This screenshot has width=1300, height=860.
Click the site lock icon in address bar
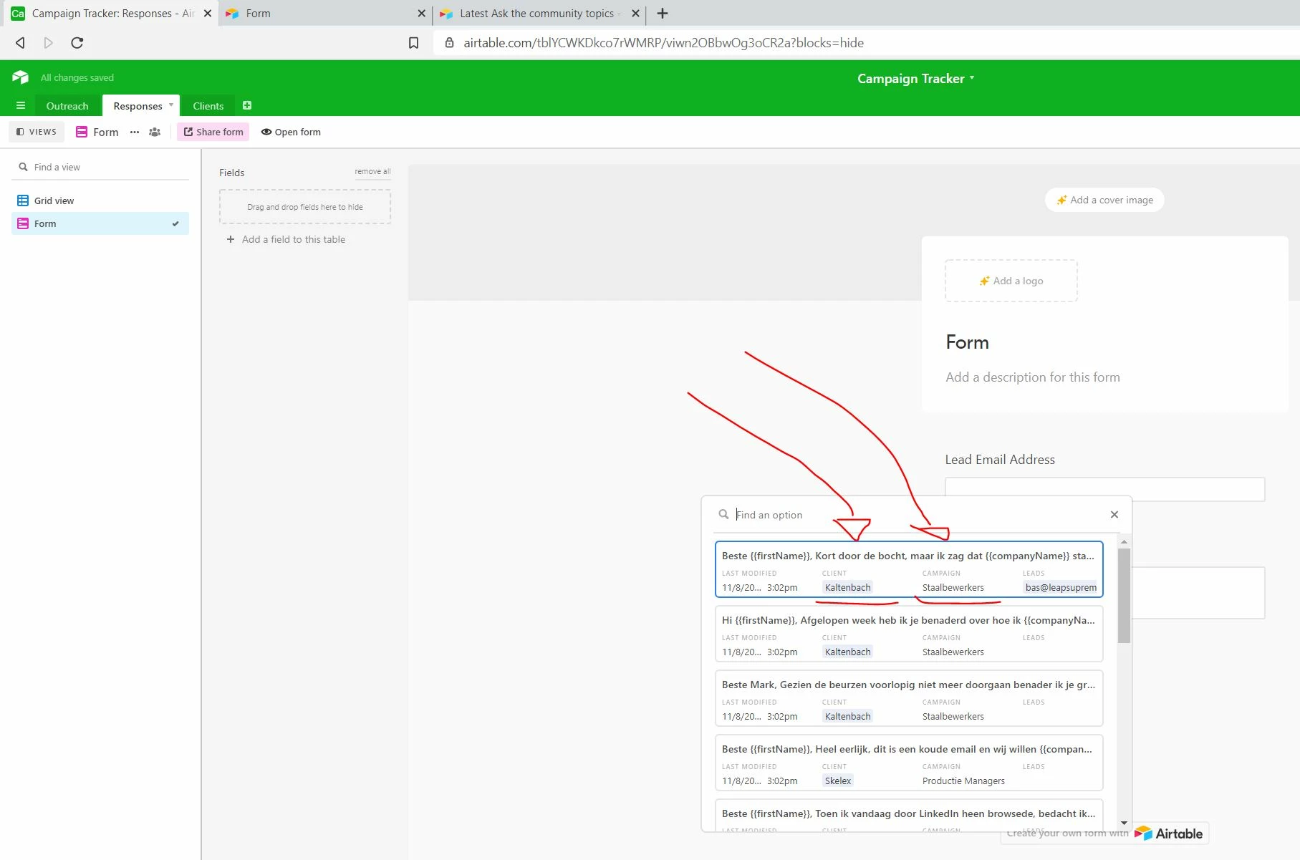tap(449, 43)
